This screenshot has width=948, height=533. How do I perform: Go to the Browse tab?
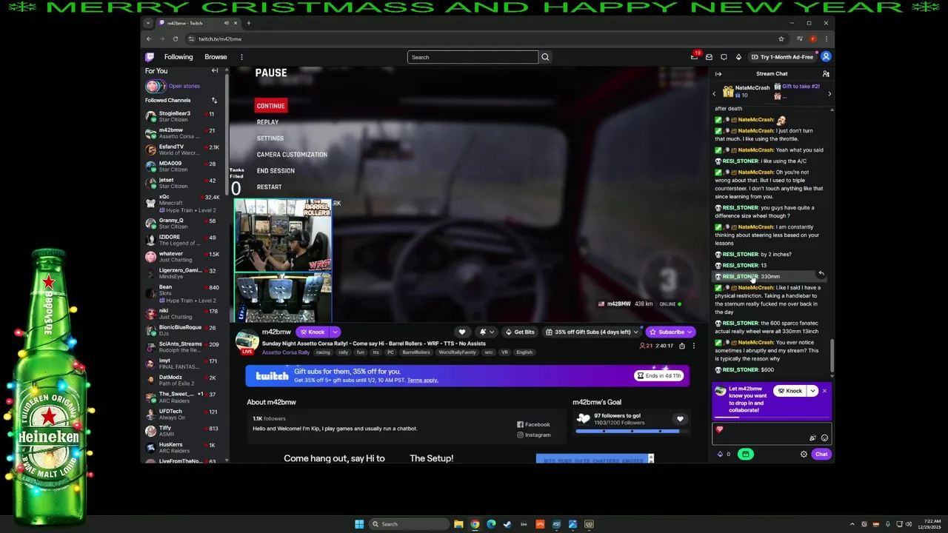tap(216, 57)
